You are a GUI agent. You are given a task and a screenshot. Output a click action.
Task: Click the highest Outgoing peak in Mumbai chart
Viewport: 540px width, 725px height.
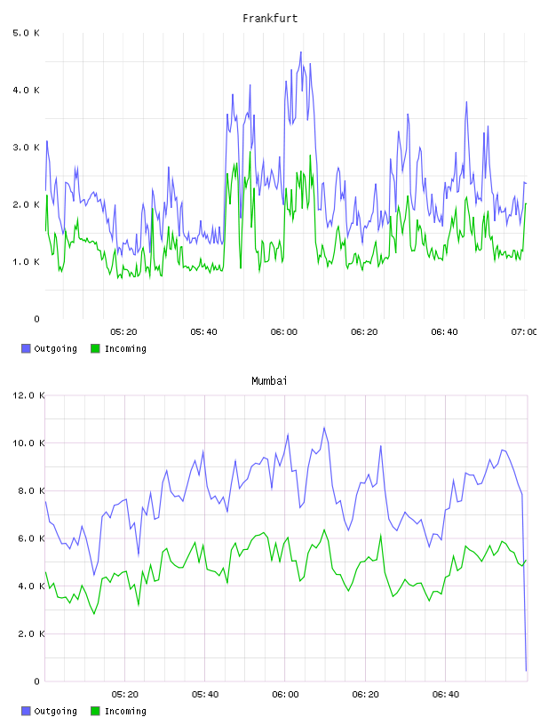pyautogui.click(x=324, y=427)
